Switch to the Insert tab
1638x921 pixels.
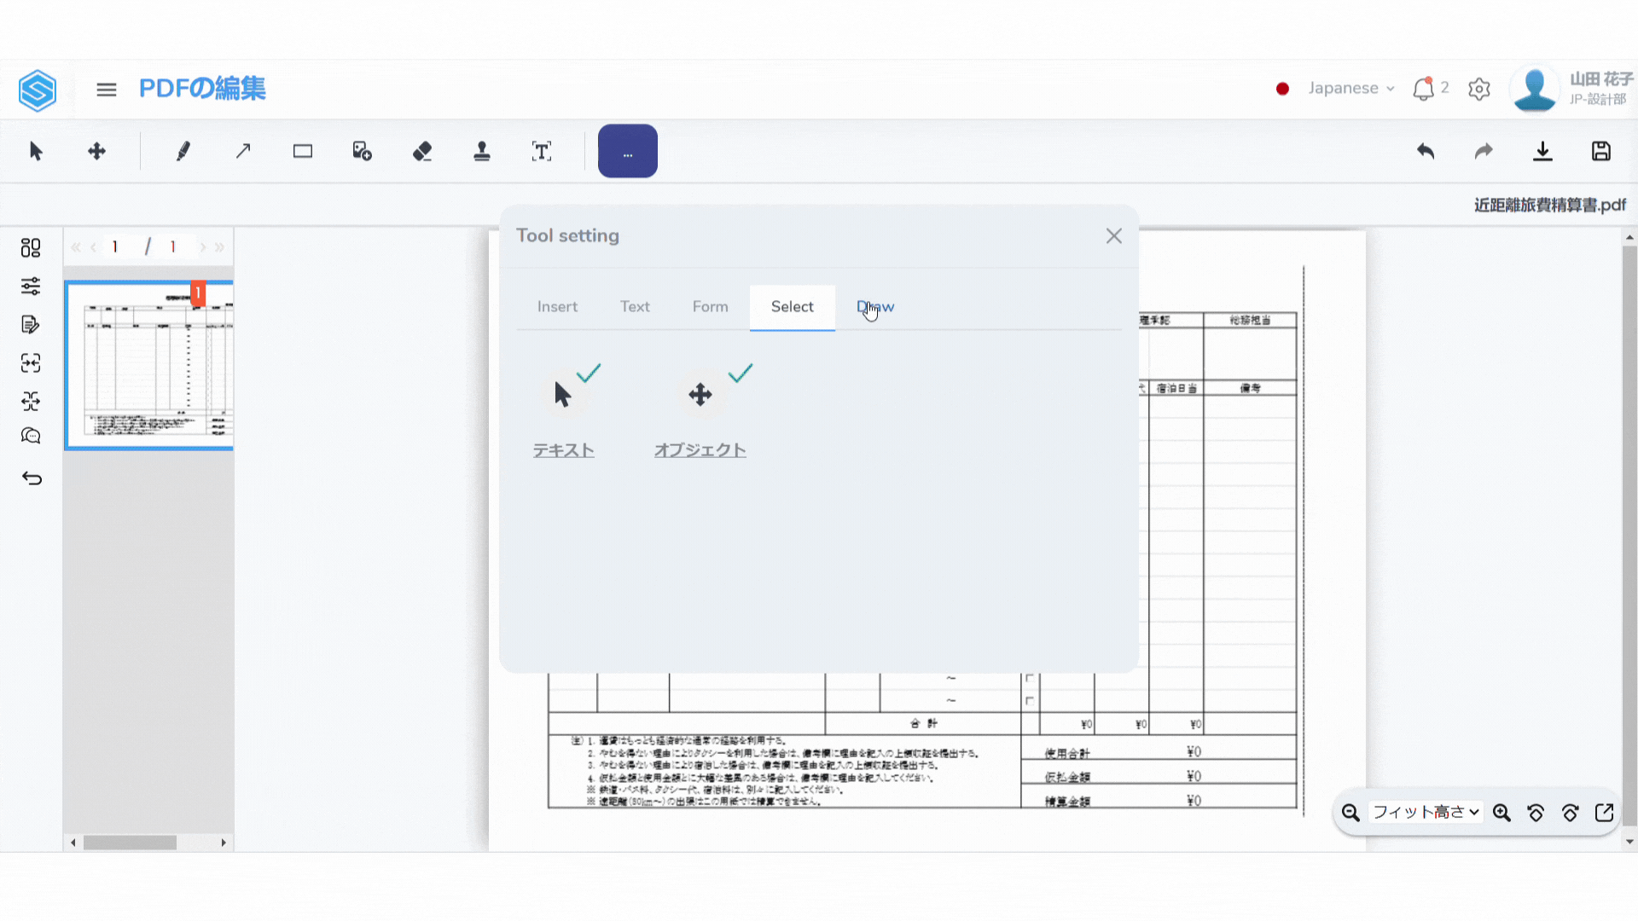[557, 307]
